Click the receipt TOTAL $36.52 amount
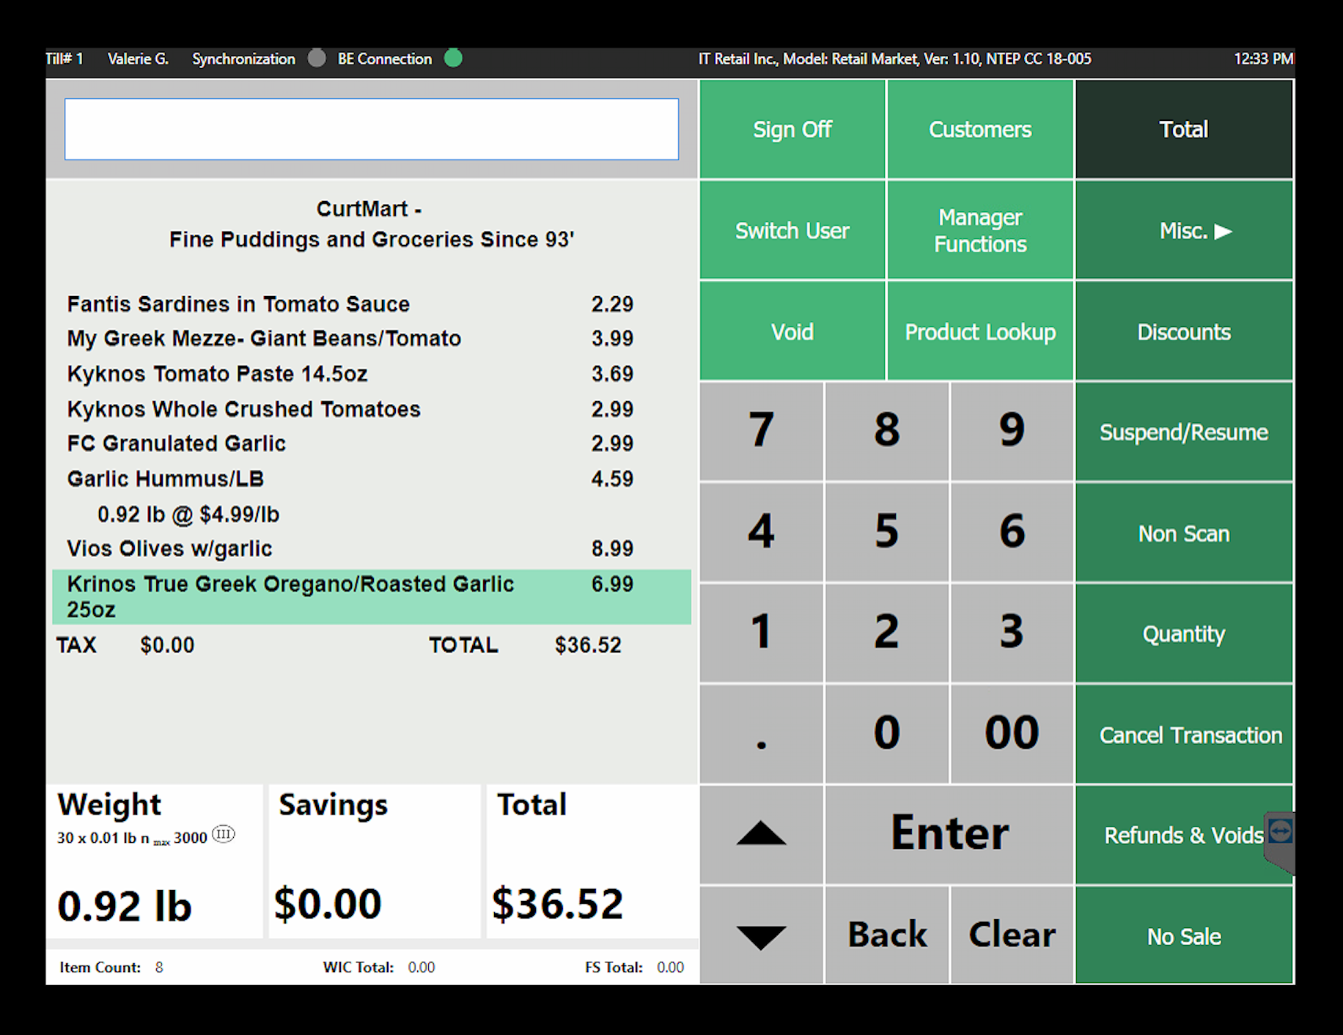Viewport: 1343px width, 1035px height. 588,645
